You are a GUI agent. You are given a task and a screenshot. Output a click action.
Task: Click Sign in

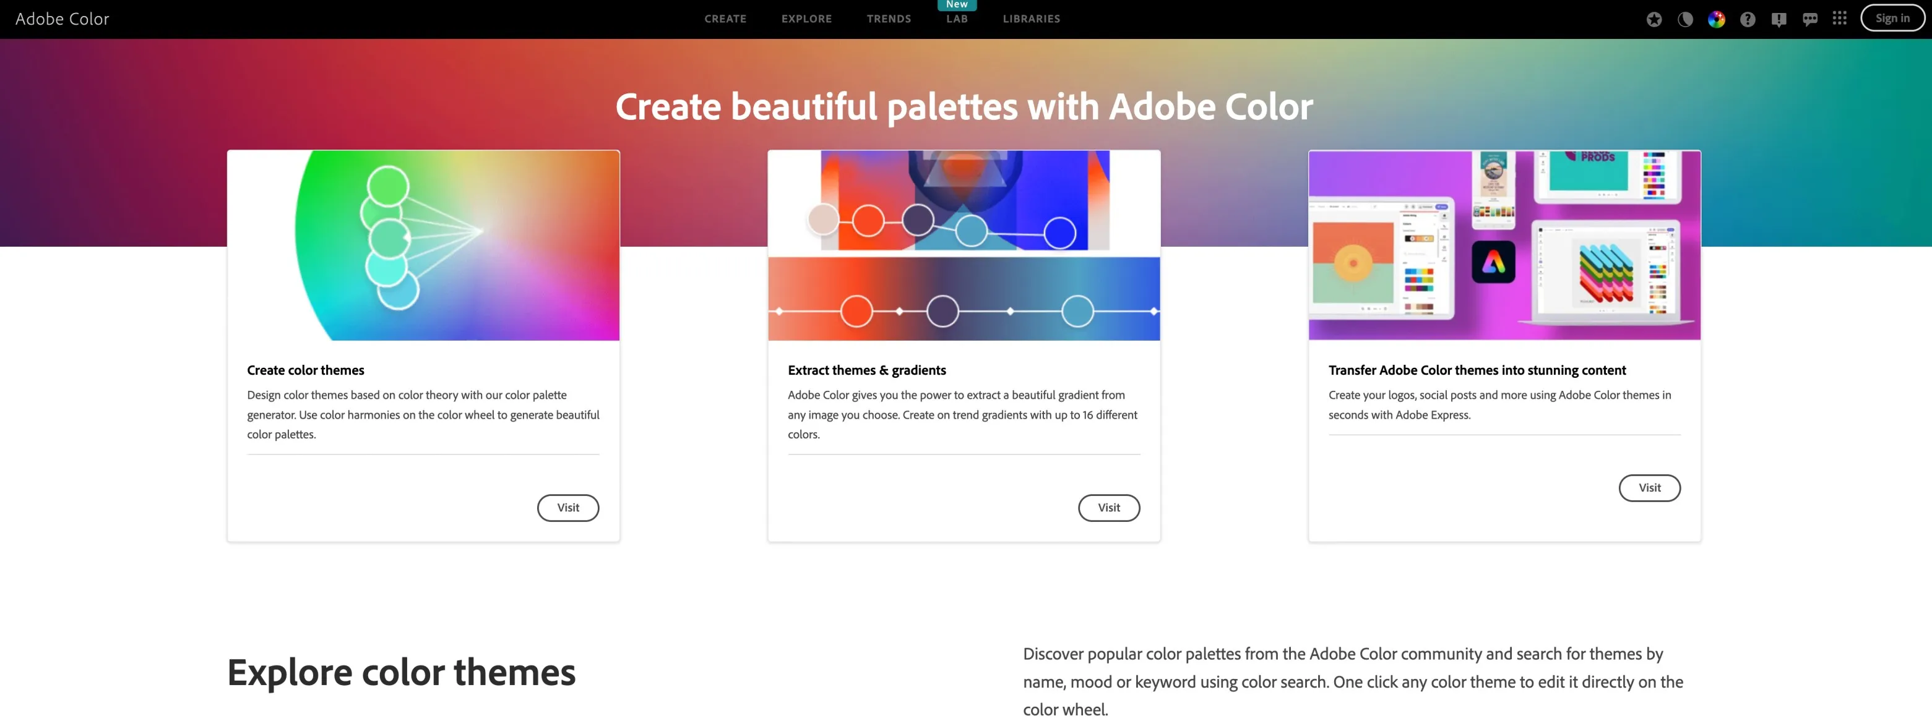point(1892,17)
